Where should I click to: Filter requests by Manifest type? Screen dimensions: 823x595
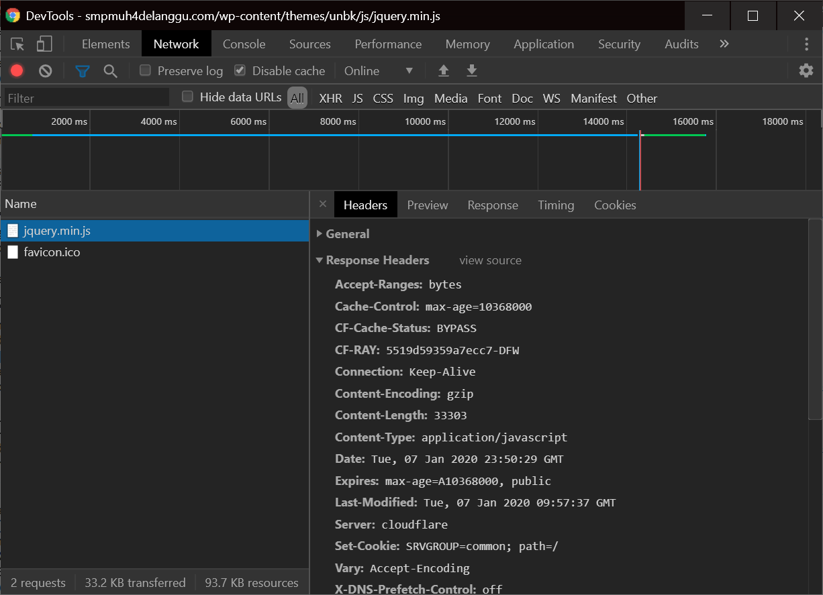[x=594, y=99]
